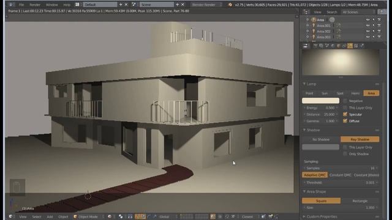The image size is (392, 220).
Task: Toggle selectability arrow for Area lamp
Action: coord(374,20)
